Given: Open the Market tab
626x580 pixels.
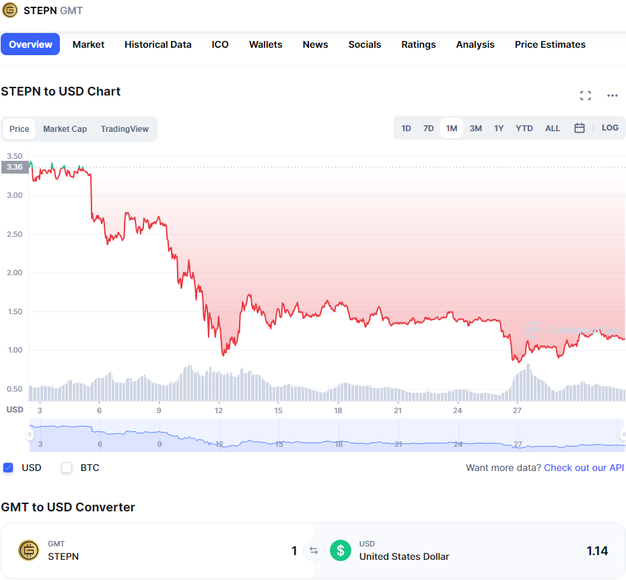Looking at the screenshot, I should pyautogui.click(x=88, y=44).
